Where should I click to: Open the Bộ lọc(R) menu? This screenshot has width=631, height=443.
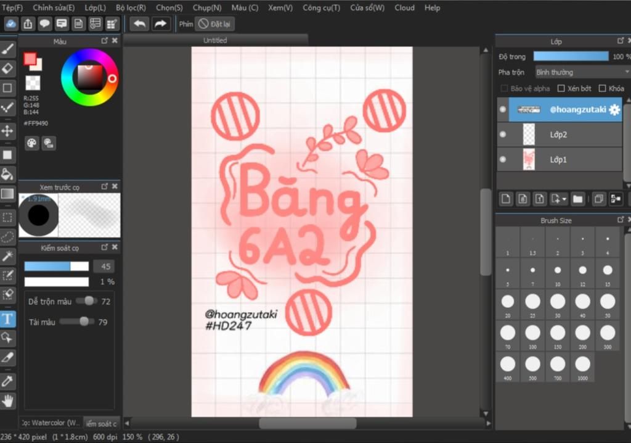coord(131,7)
